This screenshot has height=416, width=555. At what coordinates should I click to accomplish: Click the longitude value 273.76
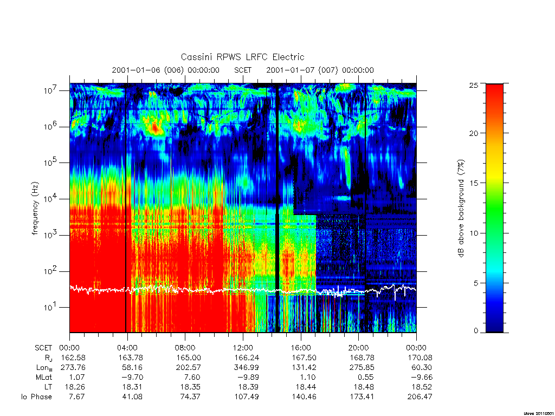(73, 368)
